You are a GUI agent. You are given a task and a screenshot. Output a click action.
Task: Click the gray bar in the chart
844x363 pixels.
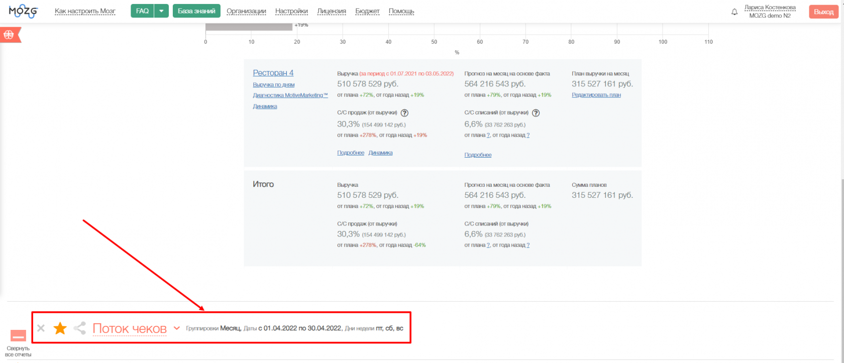249,27
